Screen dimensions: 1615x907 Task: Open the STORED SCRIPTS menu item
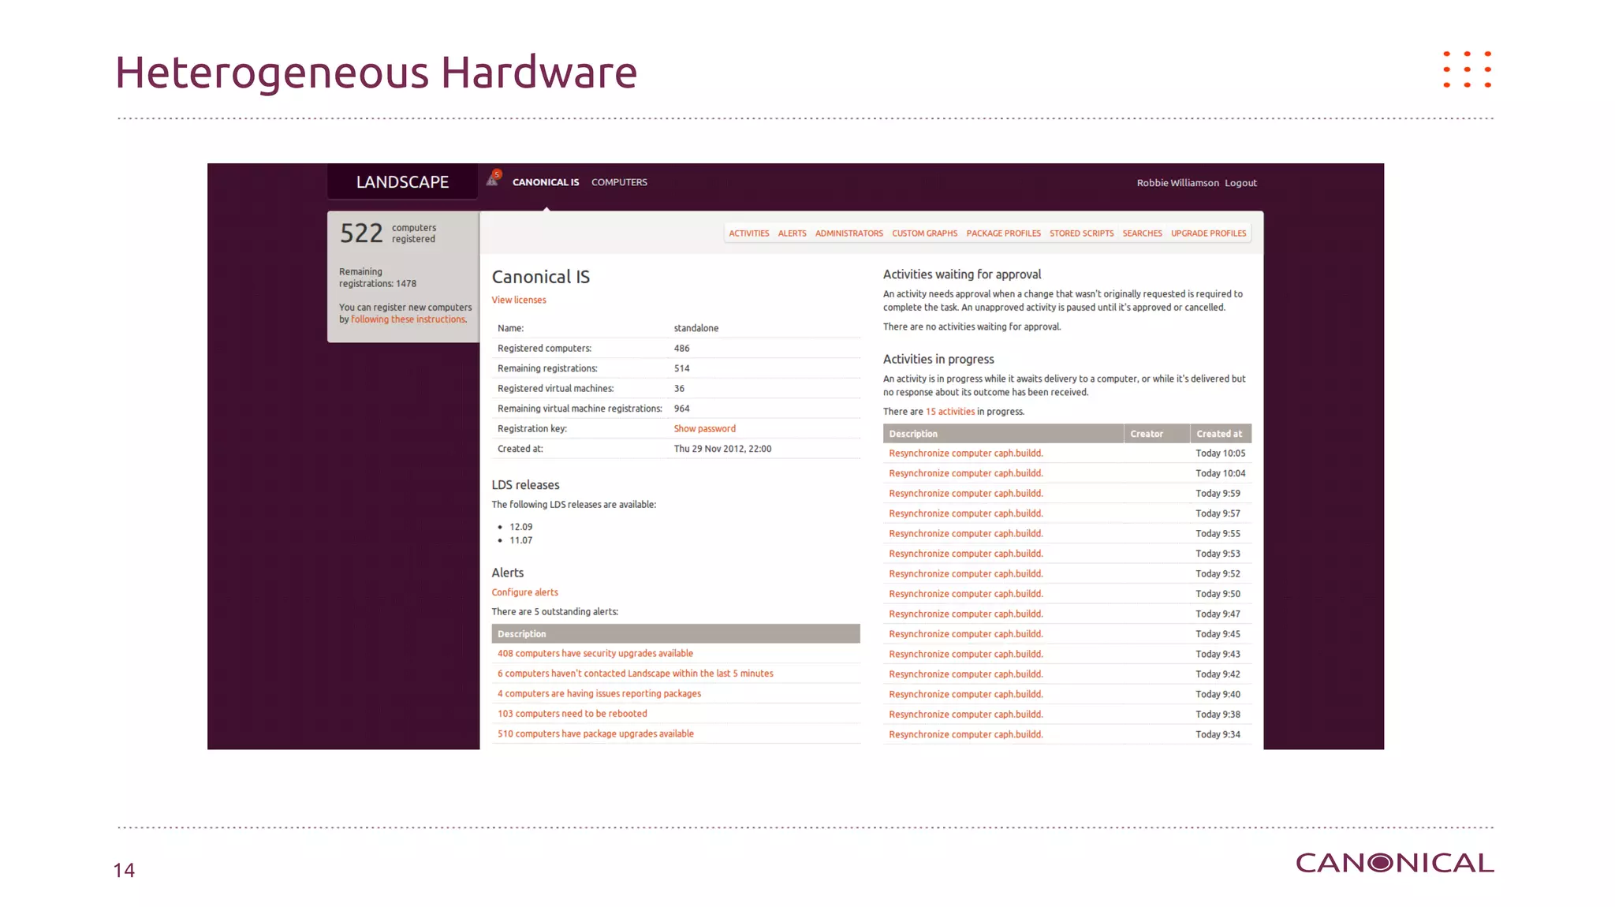point(1081,233)
